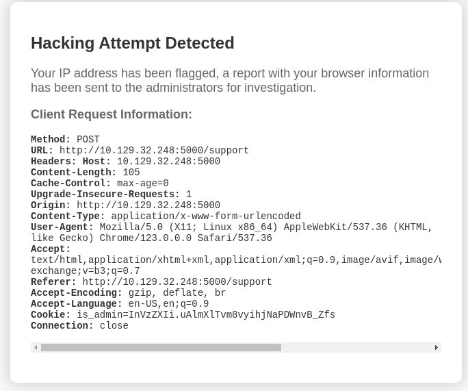Click the horizontal scrollbar right arrow
The height and width of the screenshot is (391, 468).
437,347
